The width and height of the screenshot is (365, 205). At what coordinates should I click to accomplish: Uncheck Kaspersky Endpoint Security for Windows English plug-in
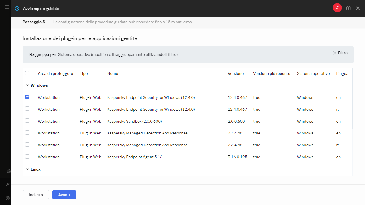coord(27,97)
